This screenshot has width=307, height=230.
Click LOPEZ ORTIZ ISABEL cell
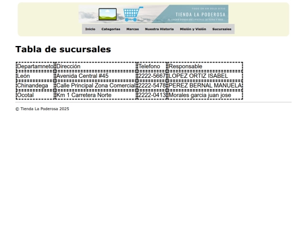(205, 76)
